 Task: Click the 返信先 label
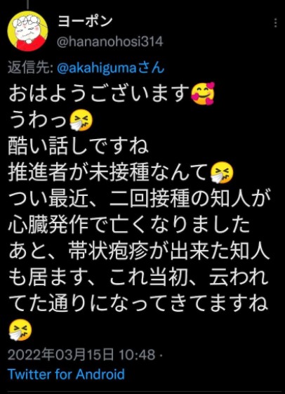click(30, 68)
